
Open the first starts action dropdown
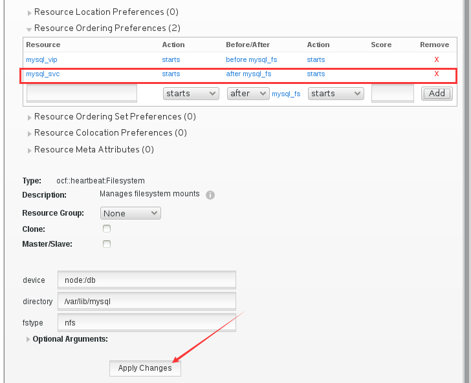pos(191,94)
